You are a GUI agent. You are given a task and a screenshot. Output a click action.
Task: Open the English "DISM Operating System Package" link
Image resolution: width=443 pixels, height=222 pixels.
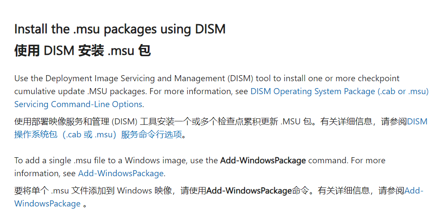pos(313,92)
